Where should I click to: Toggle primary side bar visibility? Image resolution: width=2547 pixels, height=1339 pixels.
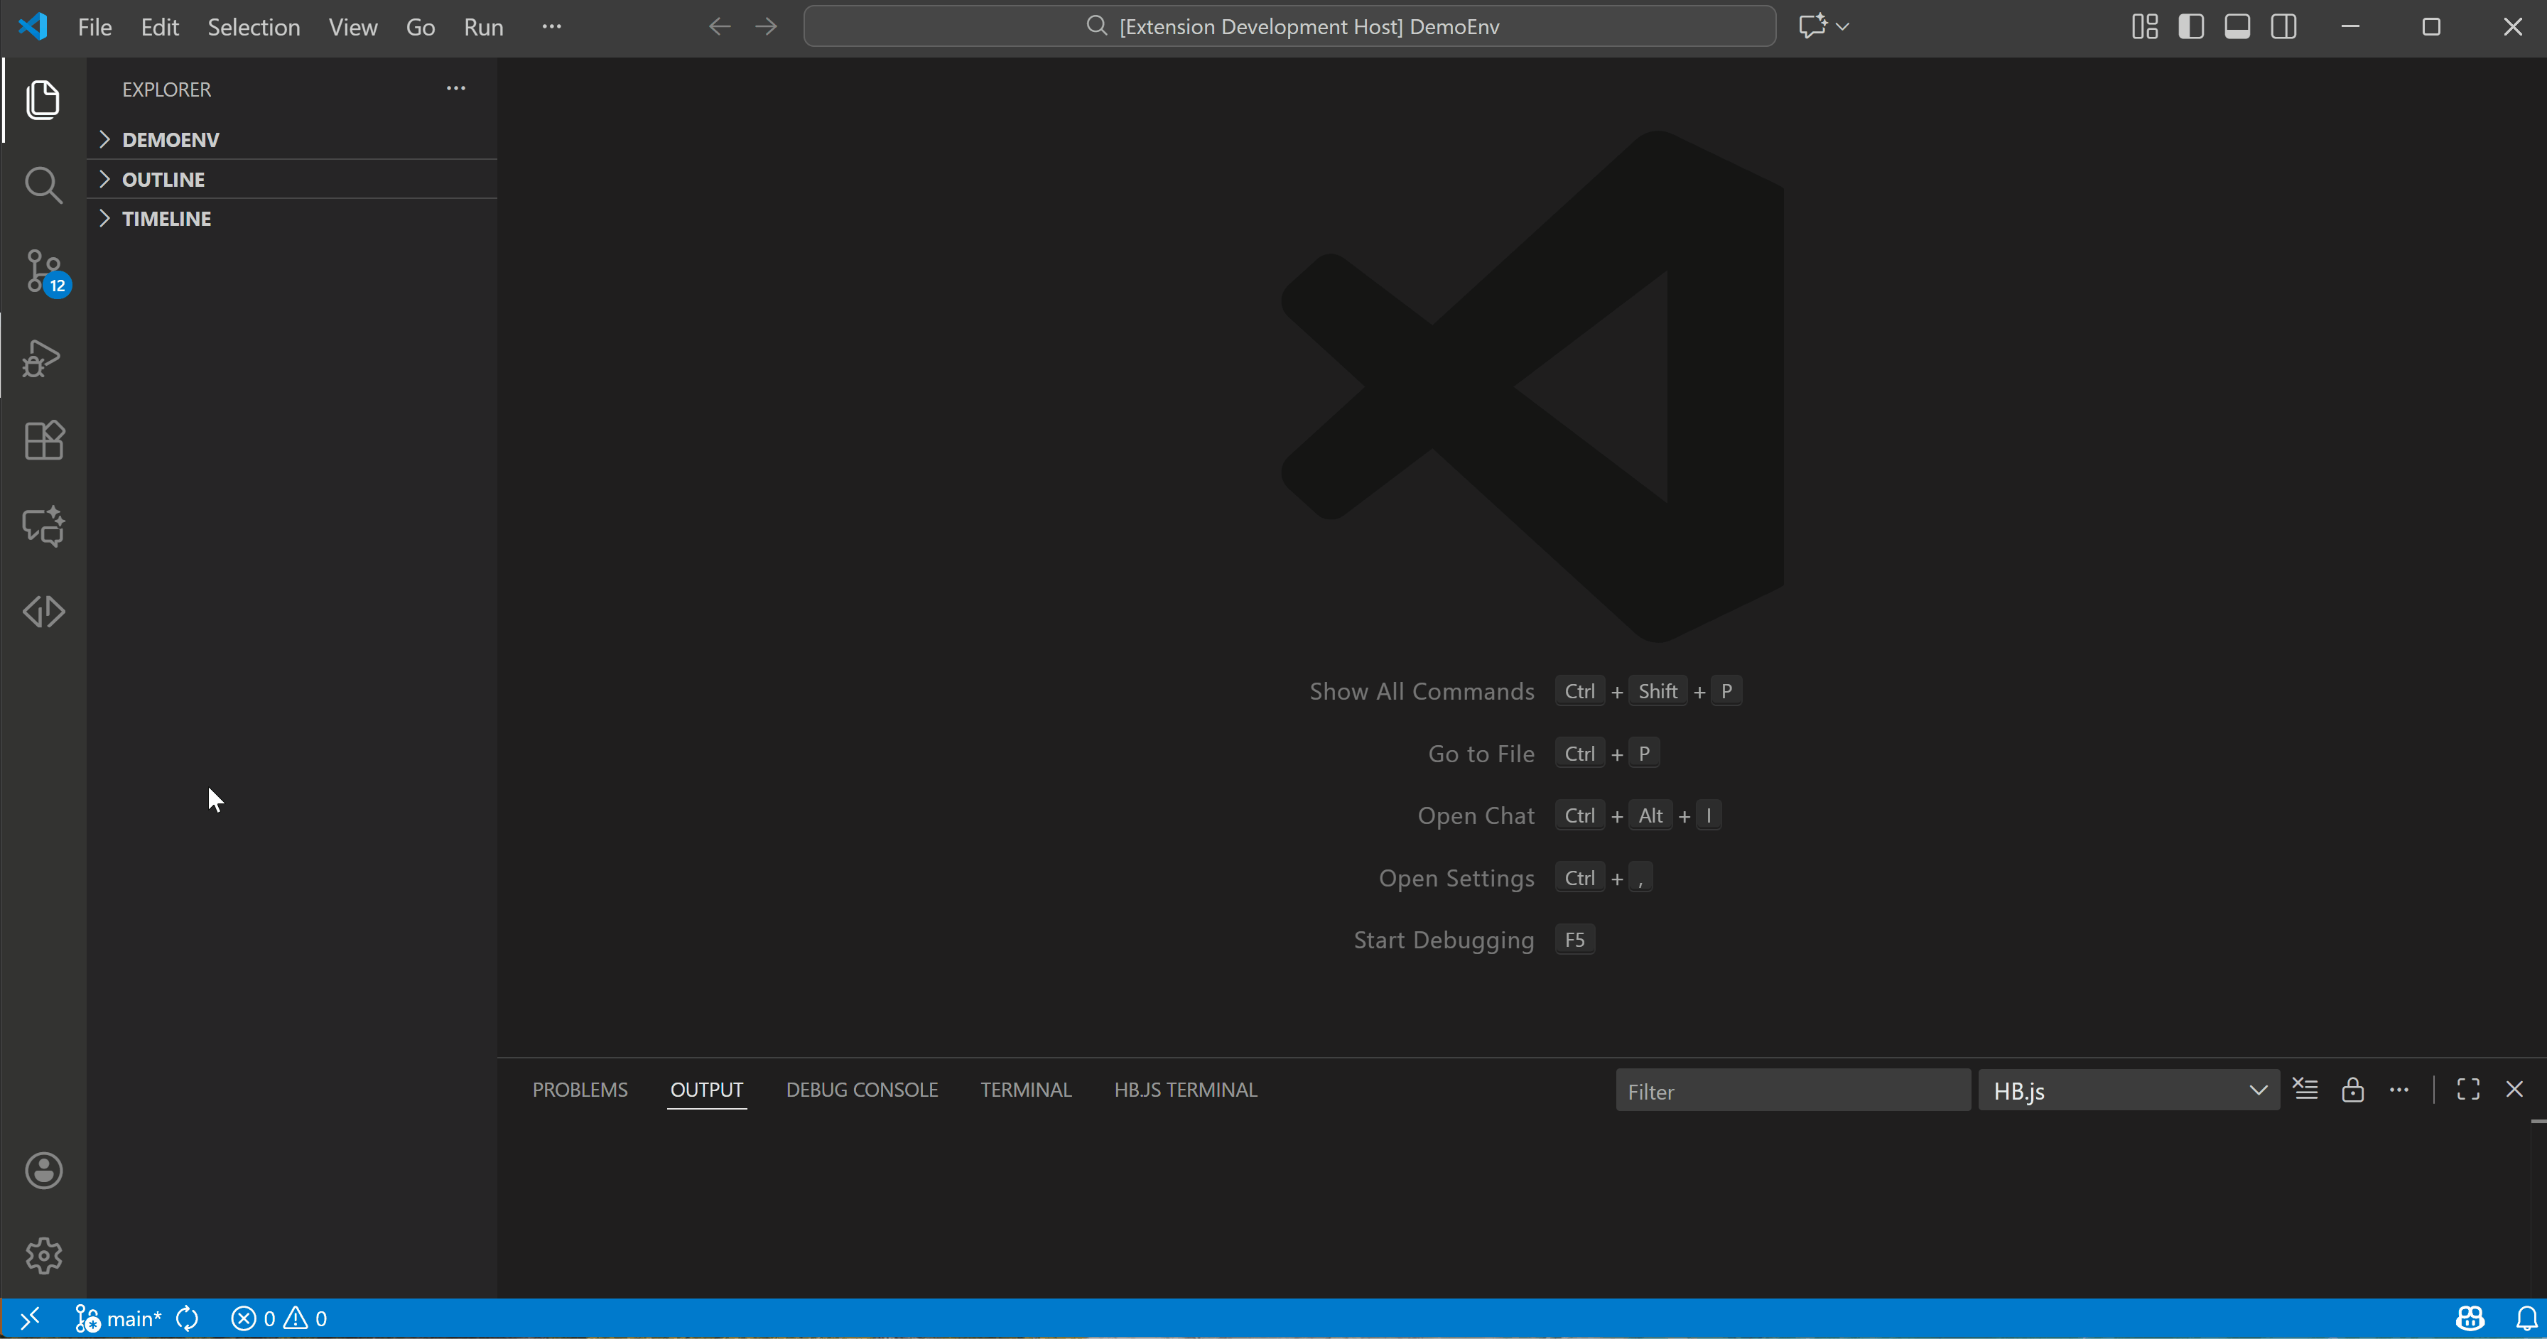click(x=2191, y=27)
